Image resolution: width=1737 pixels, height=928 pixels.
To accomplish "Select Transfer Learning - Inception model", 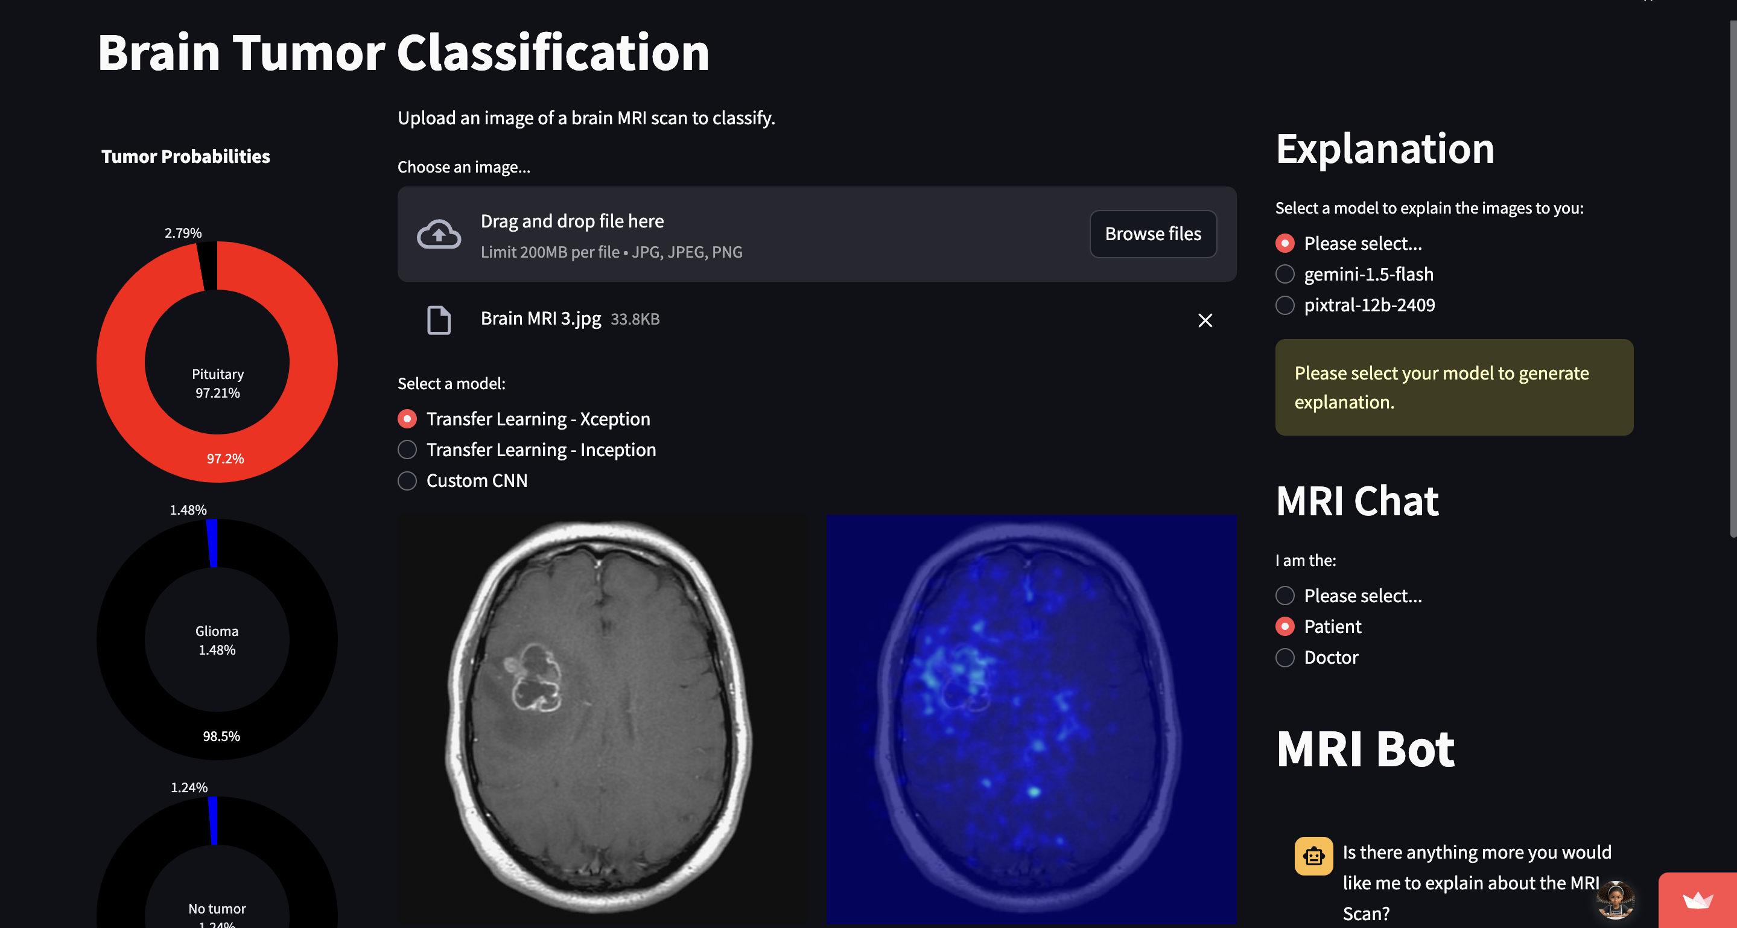I will pos(527,450).
